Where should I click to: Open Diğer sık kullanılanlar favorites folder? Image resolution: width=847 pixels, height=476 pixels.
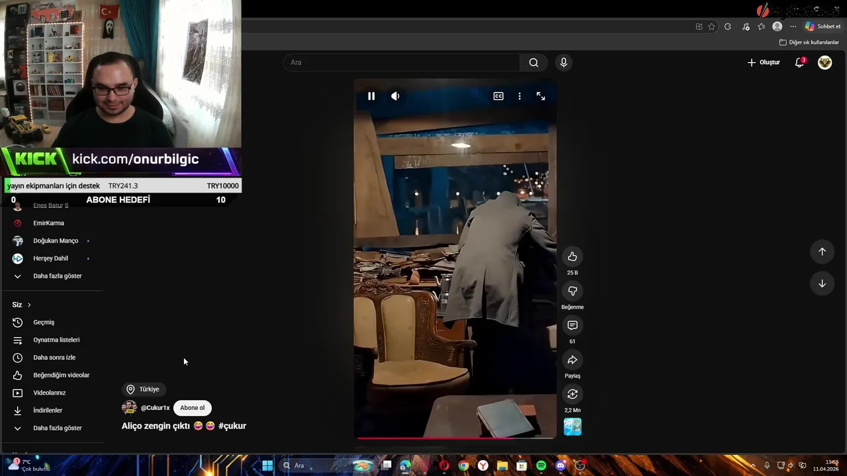[x=809, y=42]
